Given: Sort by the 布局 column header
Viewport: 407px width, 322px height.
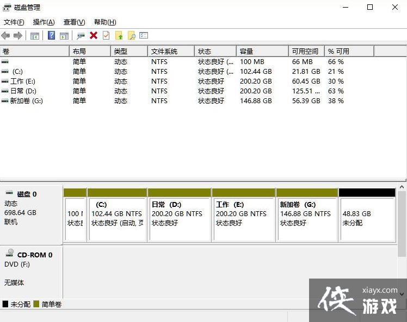Looking at the screenshot, I should (90, 51).
